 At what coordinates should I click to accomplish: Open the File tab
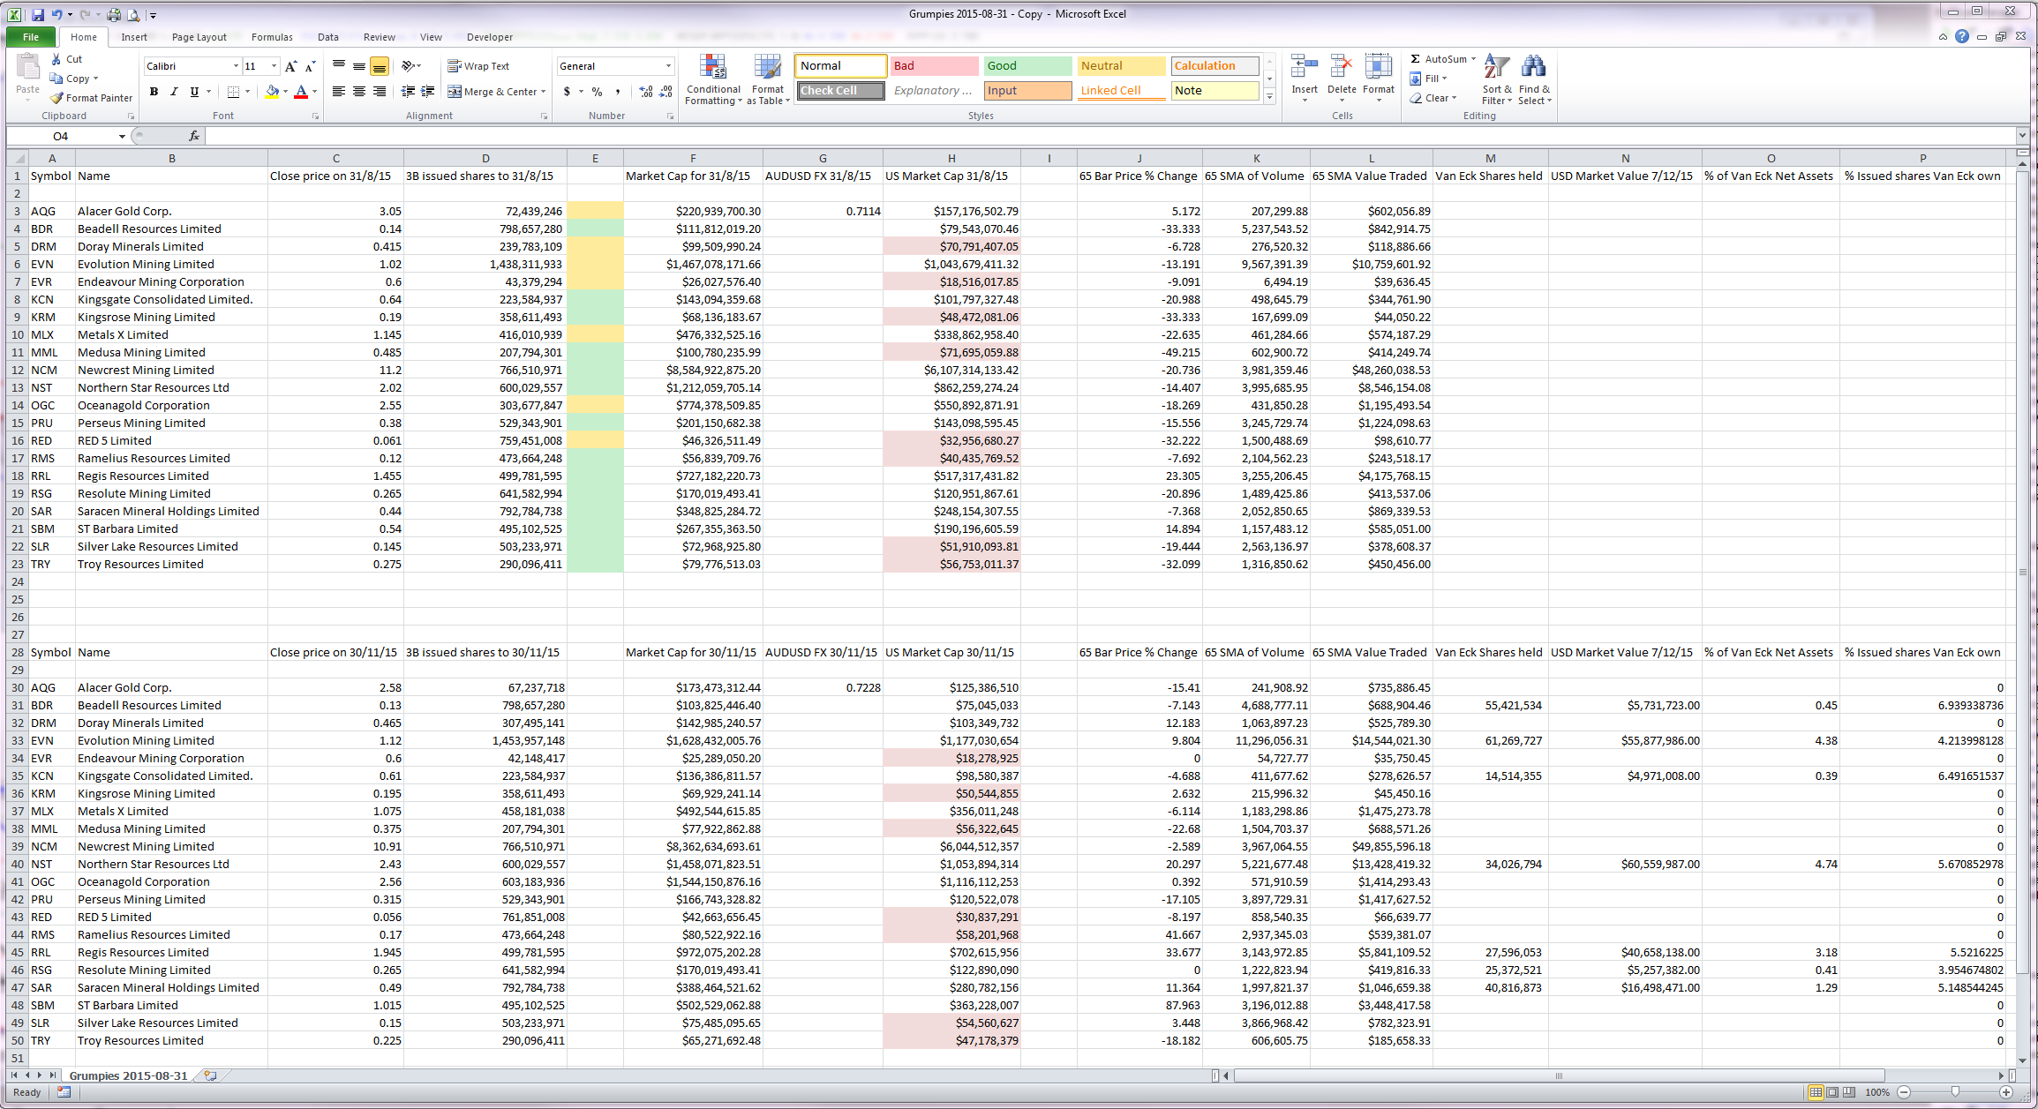click(x=31, y=37)
